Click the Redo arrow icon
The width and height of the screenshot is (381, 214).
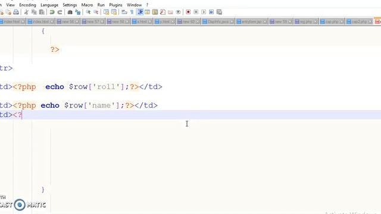tap(60, 12)
